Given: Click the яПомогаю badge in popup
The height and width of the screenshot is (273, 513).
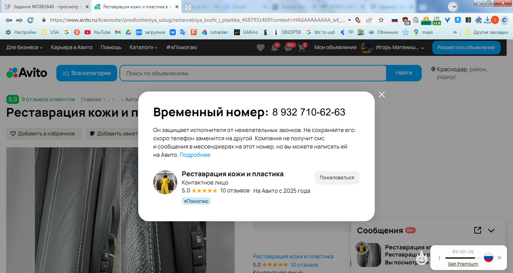Looking at the screenshot, I should point(196,201).
